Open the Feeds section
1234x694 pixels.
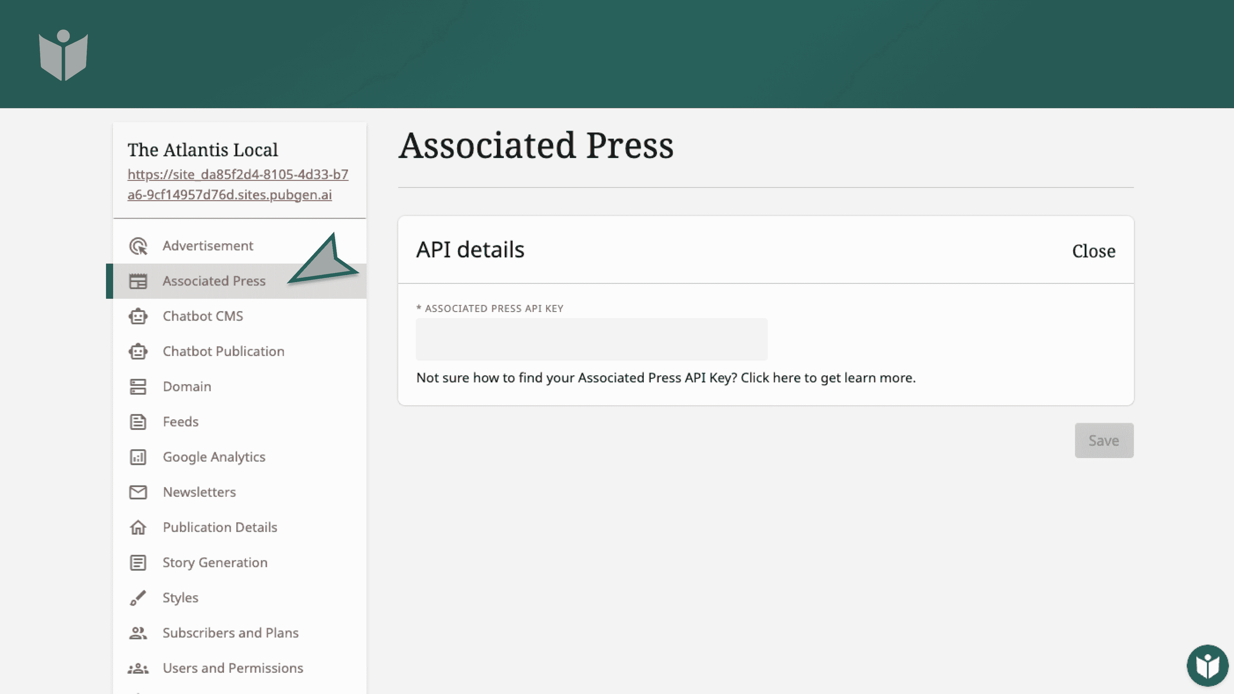coord(239,422)
